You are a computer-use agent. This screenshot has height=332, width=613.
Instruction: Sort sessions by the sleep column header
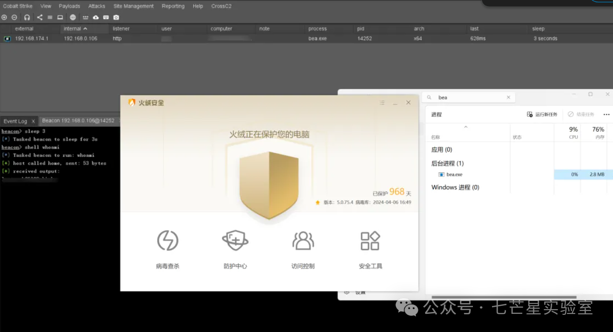point(571,29)
